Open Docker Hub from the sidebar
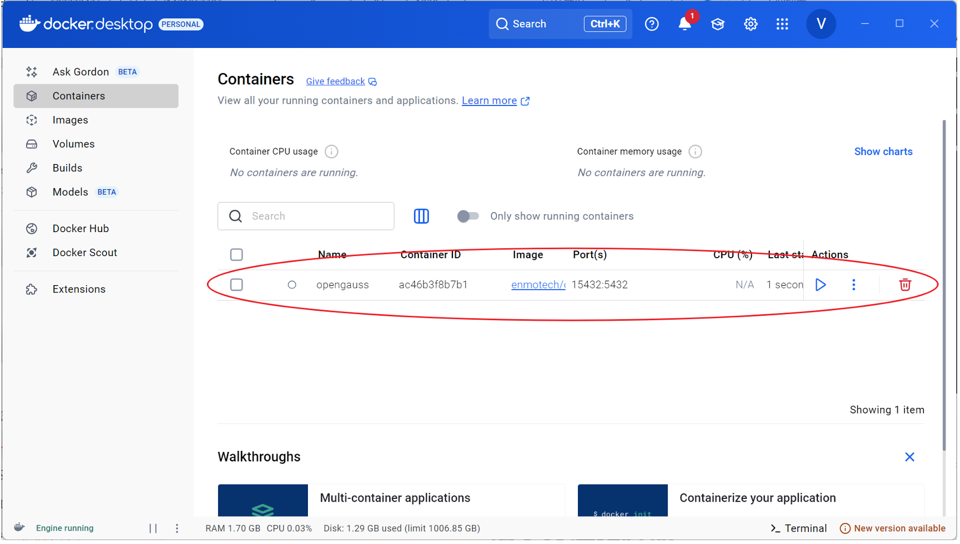 click(96, 229)
